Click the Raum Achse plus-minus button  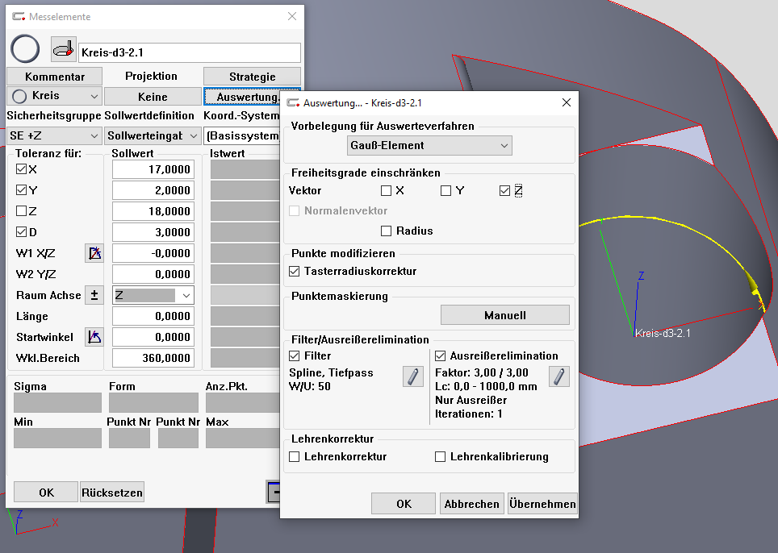pyautogui.click(x=94, y=295)
